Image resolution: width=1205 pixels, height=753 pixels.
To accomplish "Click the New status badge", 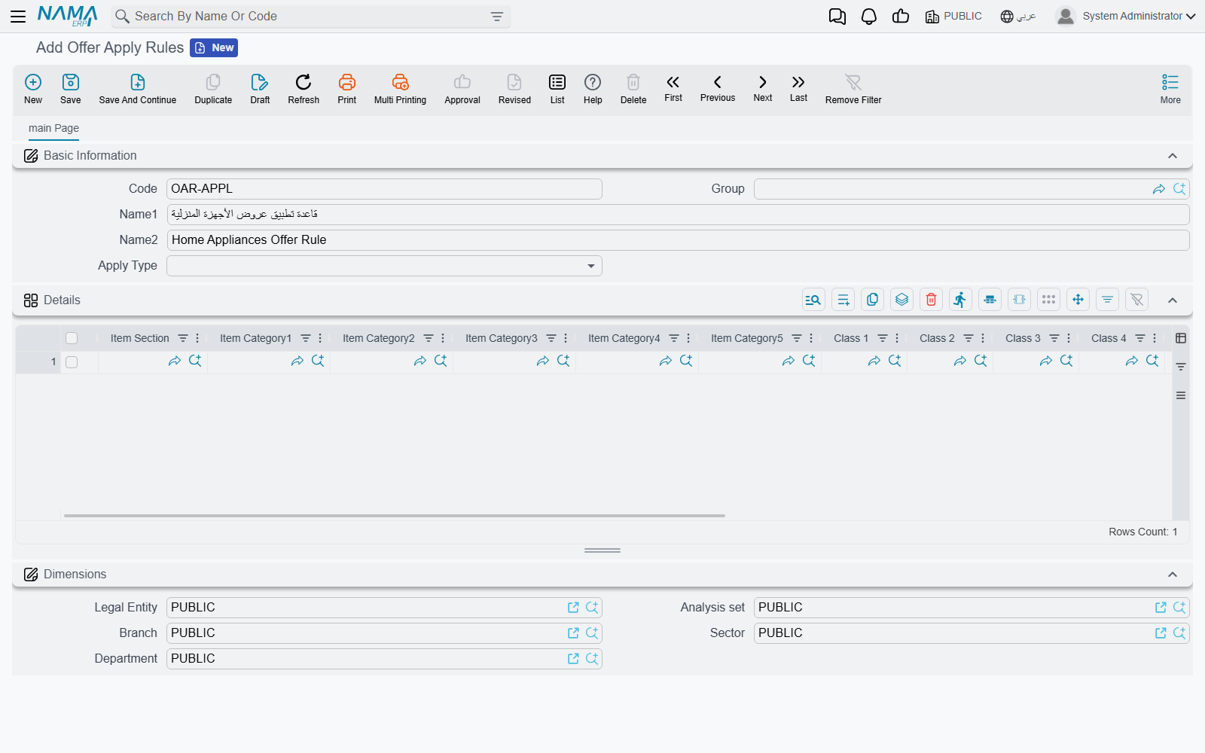I will (214, 47).
